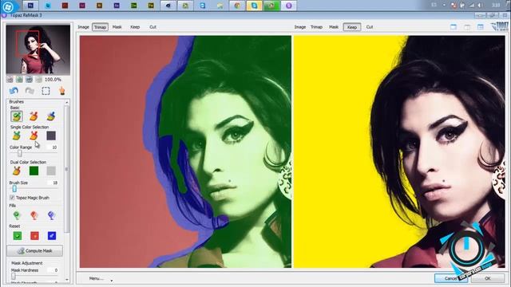Click the tool panel scrollbar up arrow
Viewport: 511px width, 287px height.
[67, 103]
